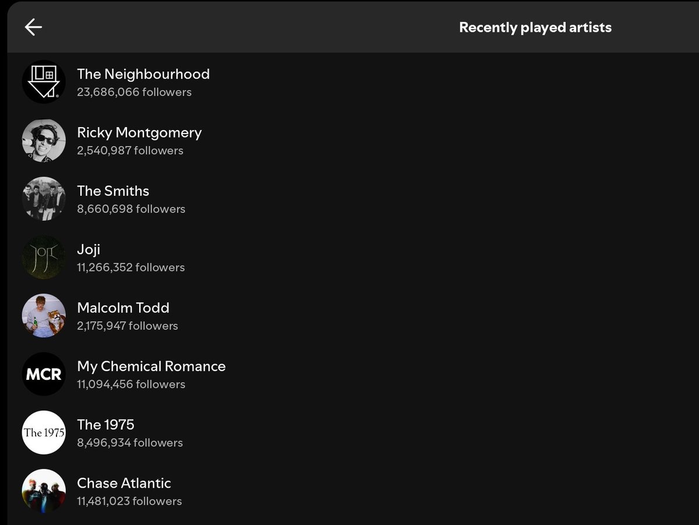The height and width of the screenshot is (525, 699).
Task: Go back using the arrow icon
Action: click(x=33, y=27)
